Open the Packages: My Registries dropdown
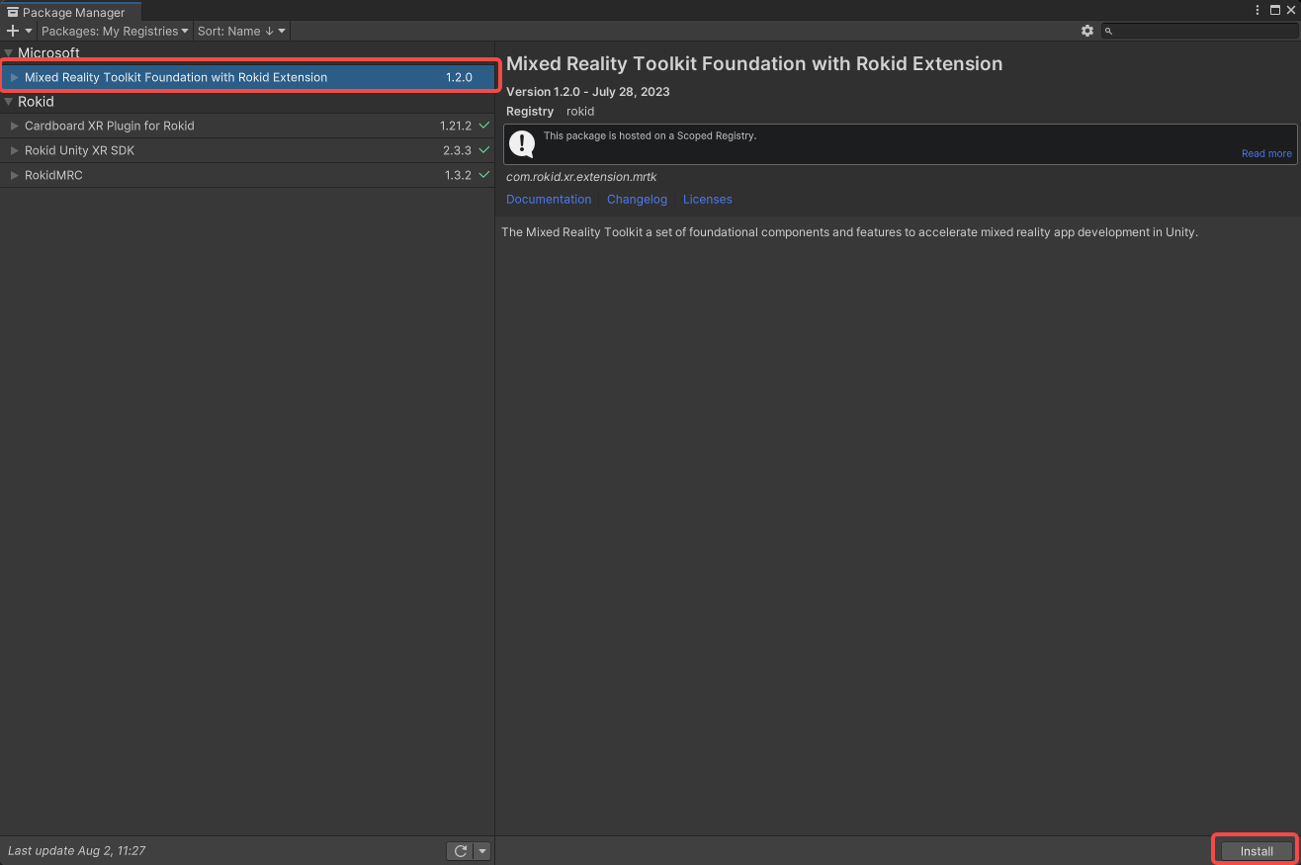Viewport: 1301px width, 865px height. (115, 31)
